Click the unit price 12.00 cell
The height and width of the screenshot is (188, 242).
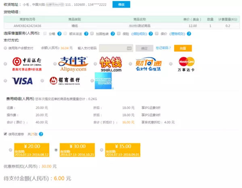193,26
